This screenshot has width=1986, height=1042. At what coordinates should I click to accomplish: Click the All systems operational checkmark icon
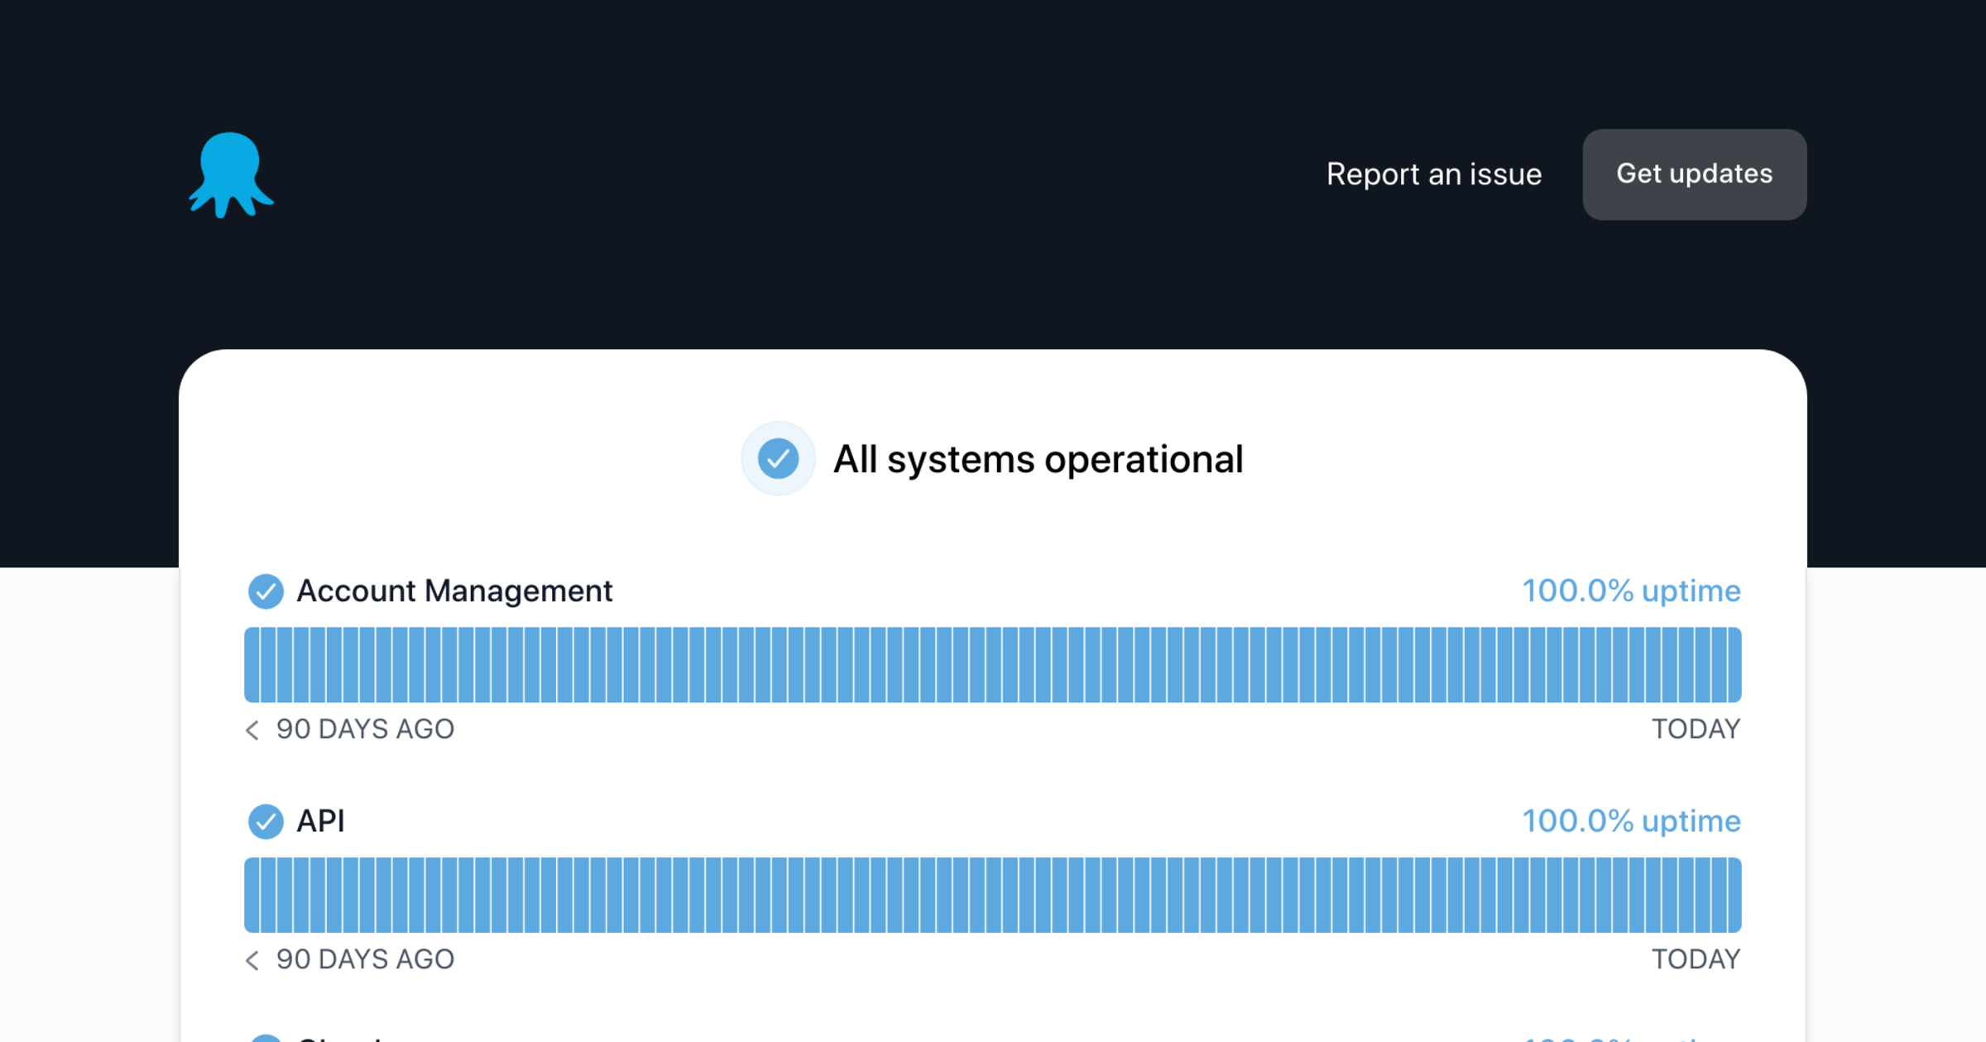pyautogui.click(x=778, y=459)
